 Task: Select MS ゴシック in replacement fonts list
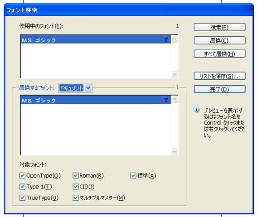coord(96,100)
